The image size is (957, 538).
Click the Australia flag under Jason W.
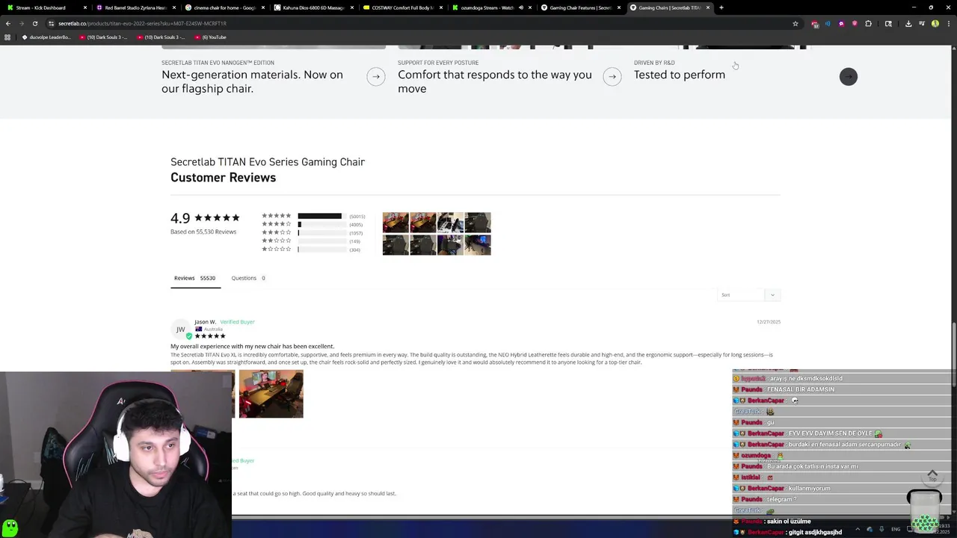[x=198, y=329]
